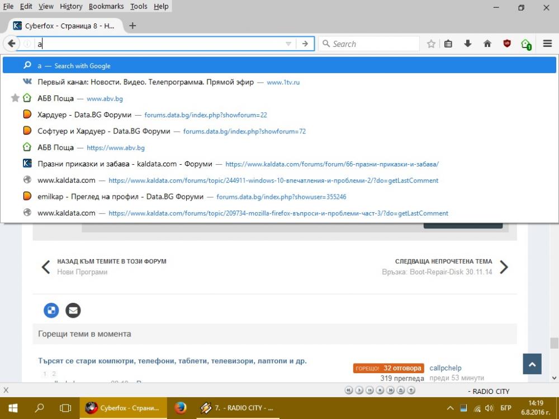
Task: Open the hamburger menu
Action: pos(548,44)
